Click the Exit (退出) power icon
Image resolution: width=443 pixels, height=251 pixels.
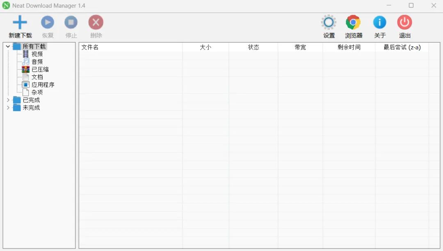(404, 23)
